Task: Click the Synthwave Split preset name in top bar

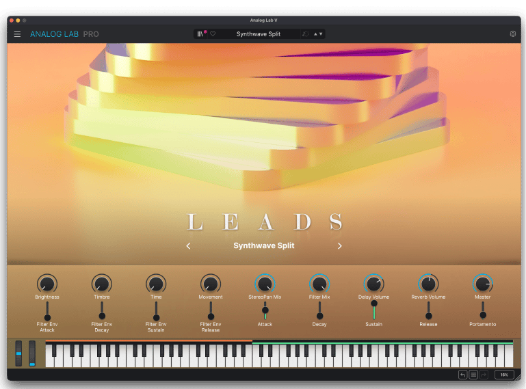Action: [258, 33]
